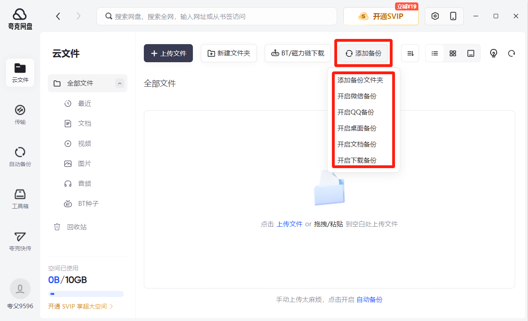
Task: Open the 夸克快传 quick transfer section
Action: (x=20, y=241)
